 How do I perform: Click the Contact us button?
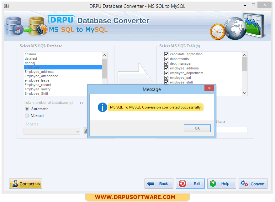(26, 184)
